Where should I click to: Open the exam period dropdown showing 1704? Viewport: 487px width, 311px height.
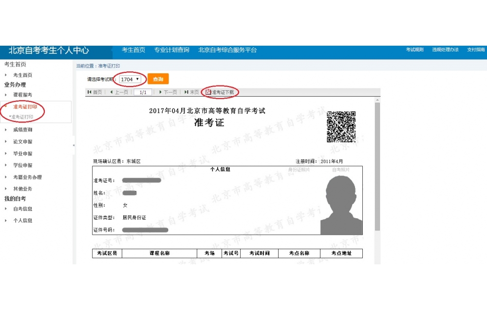point(130,79)
